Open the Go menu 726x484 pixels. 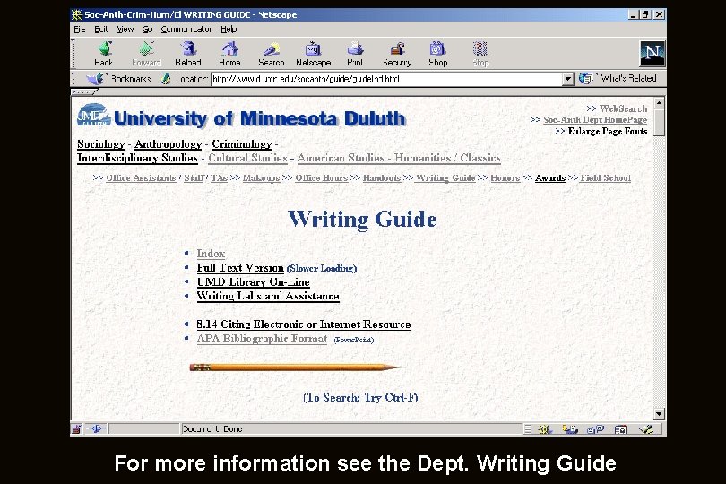point(148,30)
